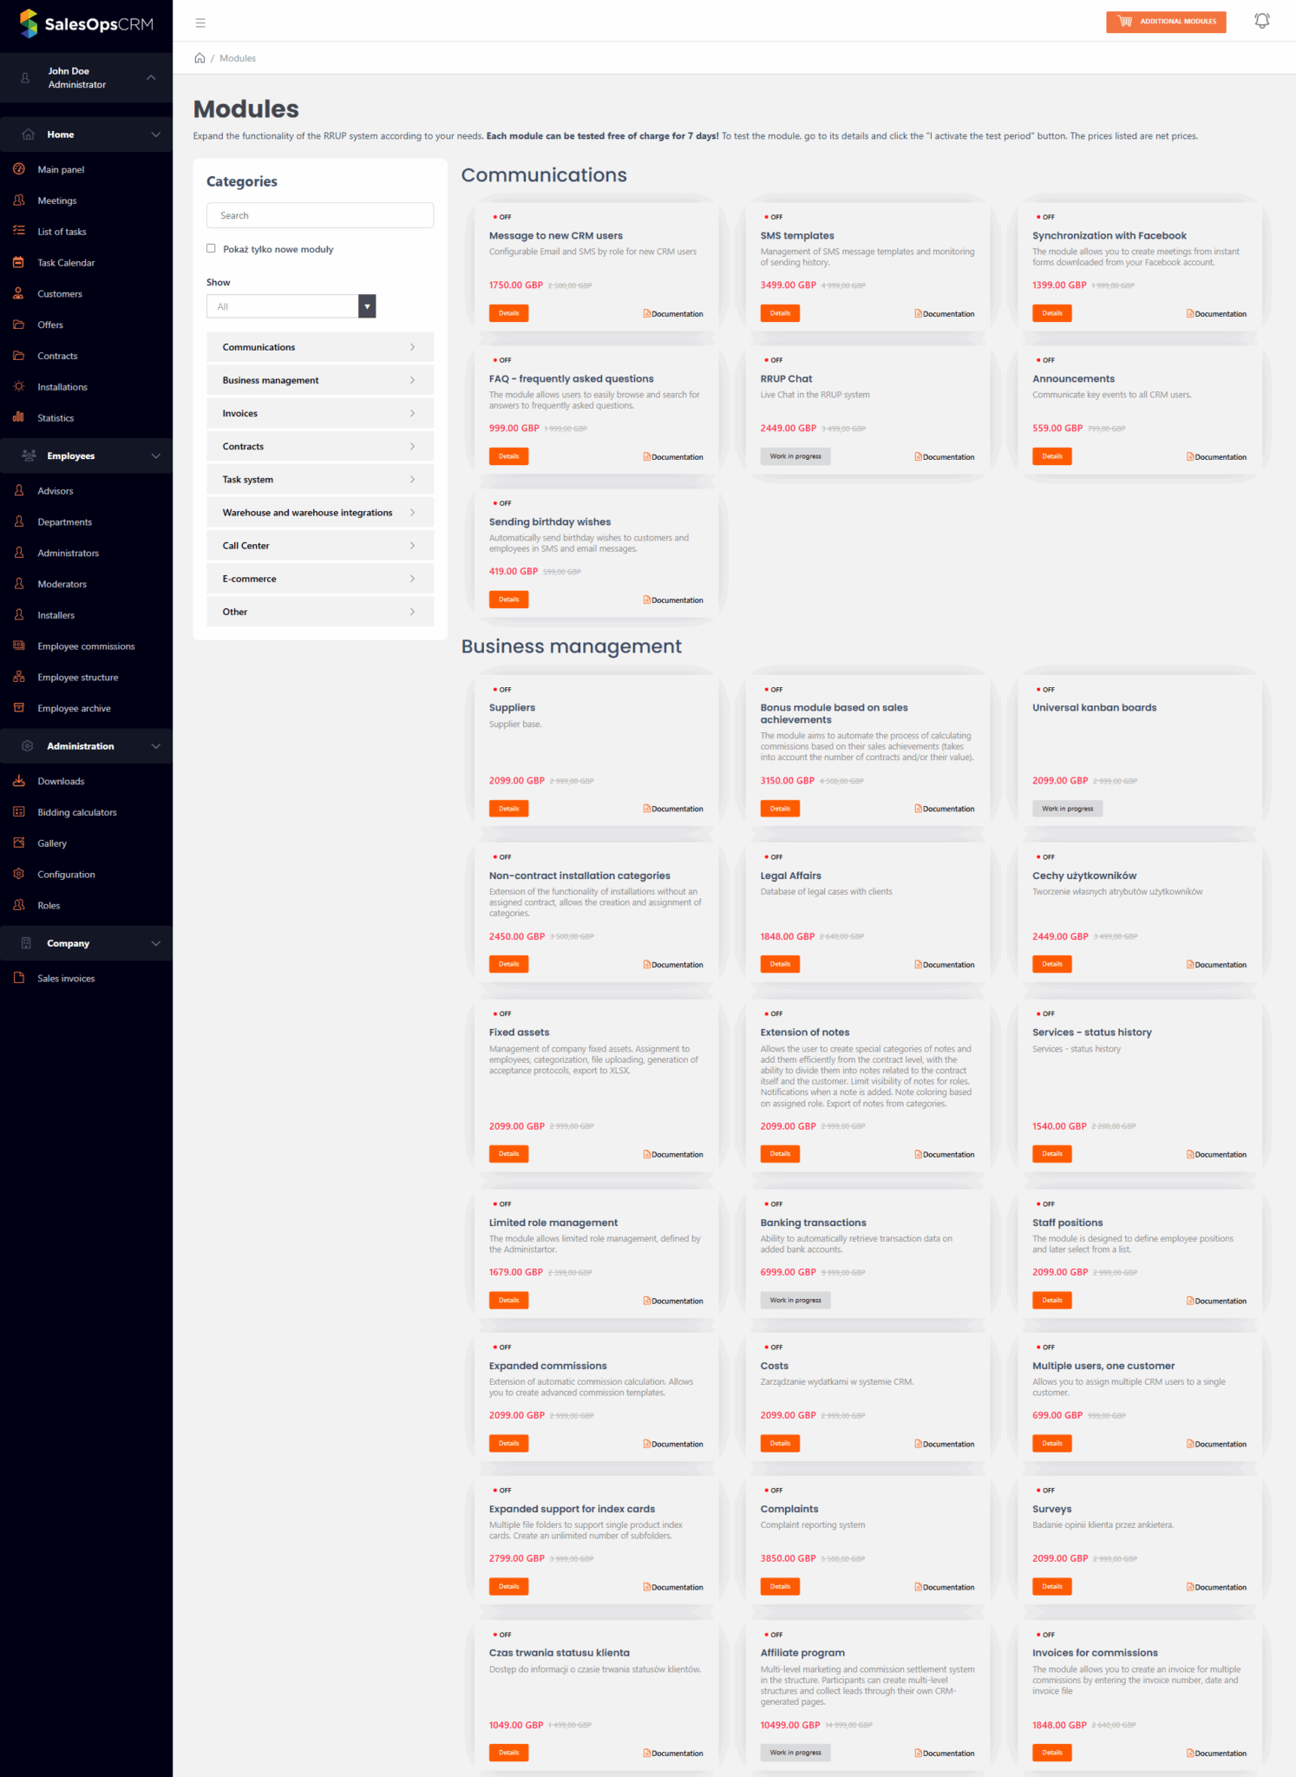The height and width of the screenshot is (1777, 1296).
Task: Open Details for SMS templates module
Action: click(780, 313)
